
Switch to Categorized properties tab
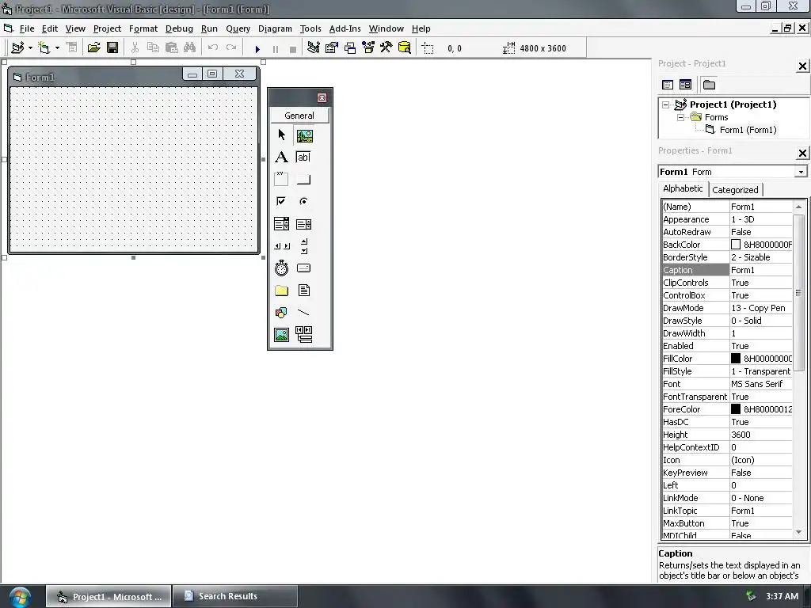coord(735,190)
